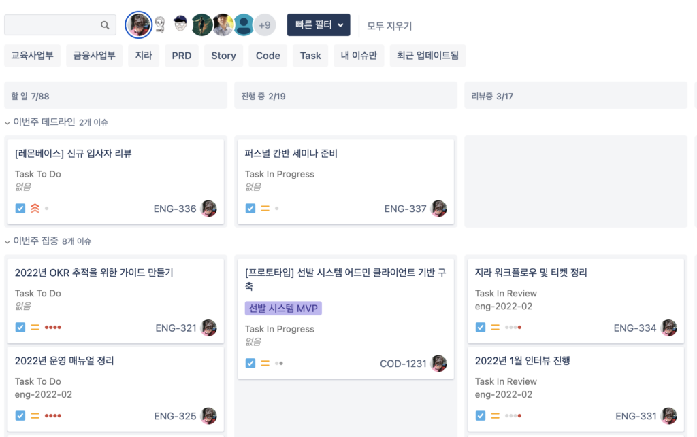Click the search magnifier icon

tap(105, 25)
